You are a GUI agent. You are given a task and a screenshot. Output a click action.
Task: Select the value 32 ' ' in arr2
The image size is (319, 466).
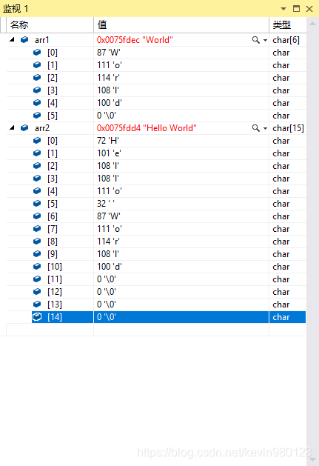click(x=105, y=204)
